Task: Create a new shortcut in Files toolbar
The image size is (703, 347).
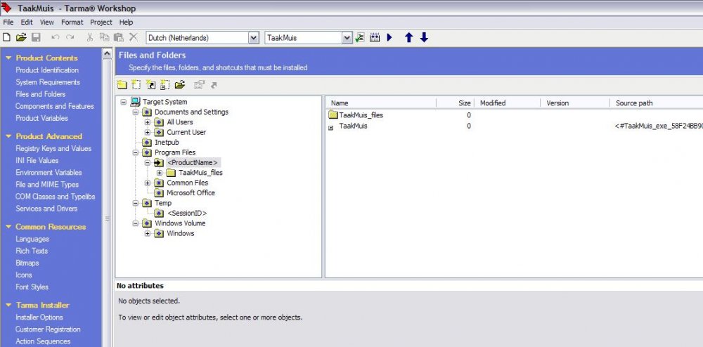Action: click(150, 84)
